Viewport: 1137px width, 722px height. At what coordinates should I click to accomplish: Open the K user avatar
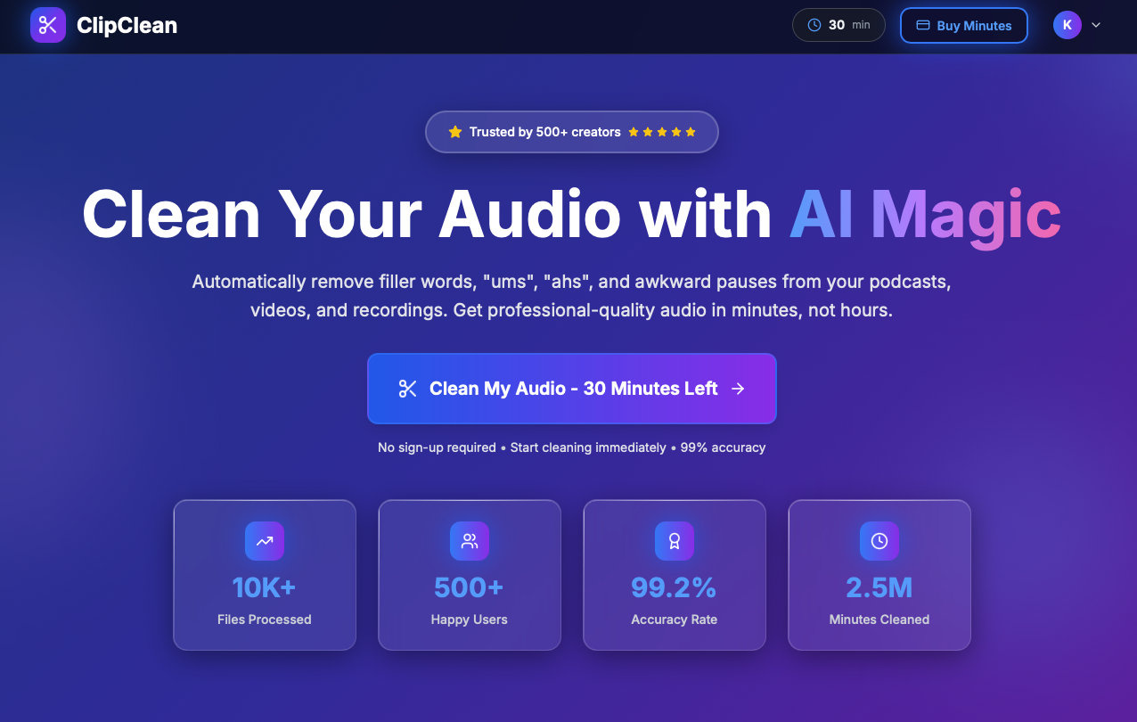pos(1067,25)
